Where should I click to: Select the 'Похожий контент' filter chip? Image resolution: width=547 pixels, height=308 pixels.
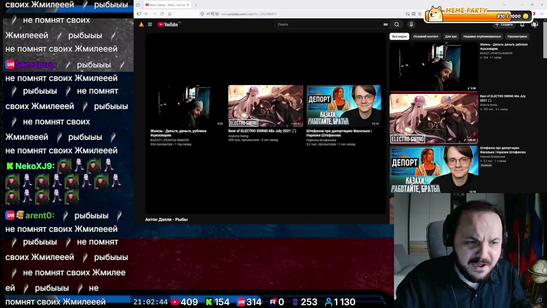pyautogui.click(x=426, y=36)
